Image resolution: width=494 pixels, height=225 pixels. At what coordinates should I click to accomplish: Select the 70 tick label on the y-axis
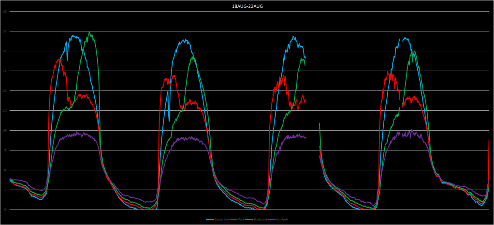(5, 190)
